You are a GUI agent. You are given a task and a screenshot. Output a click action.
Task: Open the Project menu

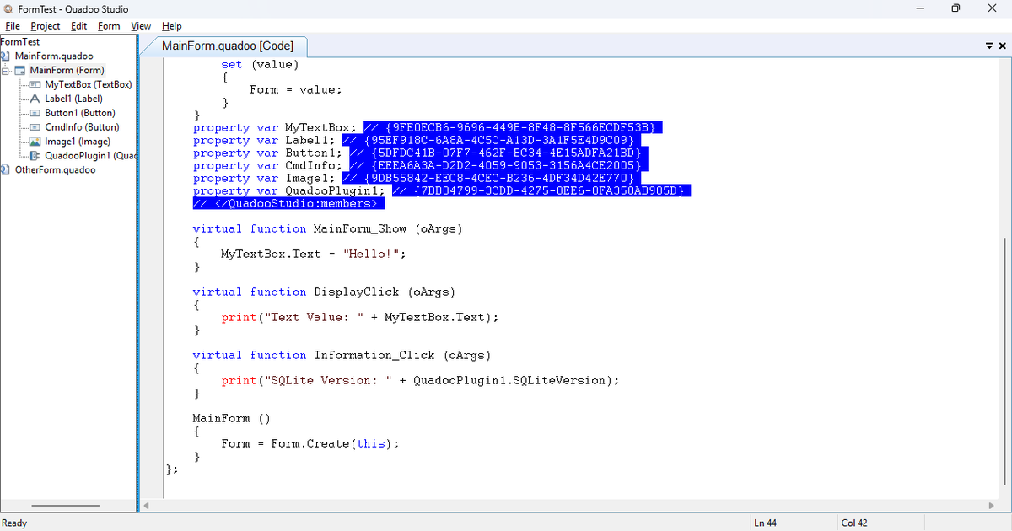coord(46,26)
